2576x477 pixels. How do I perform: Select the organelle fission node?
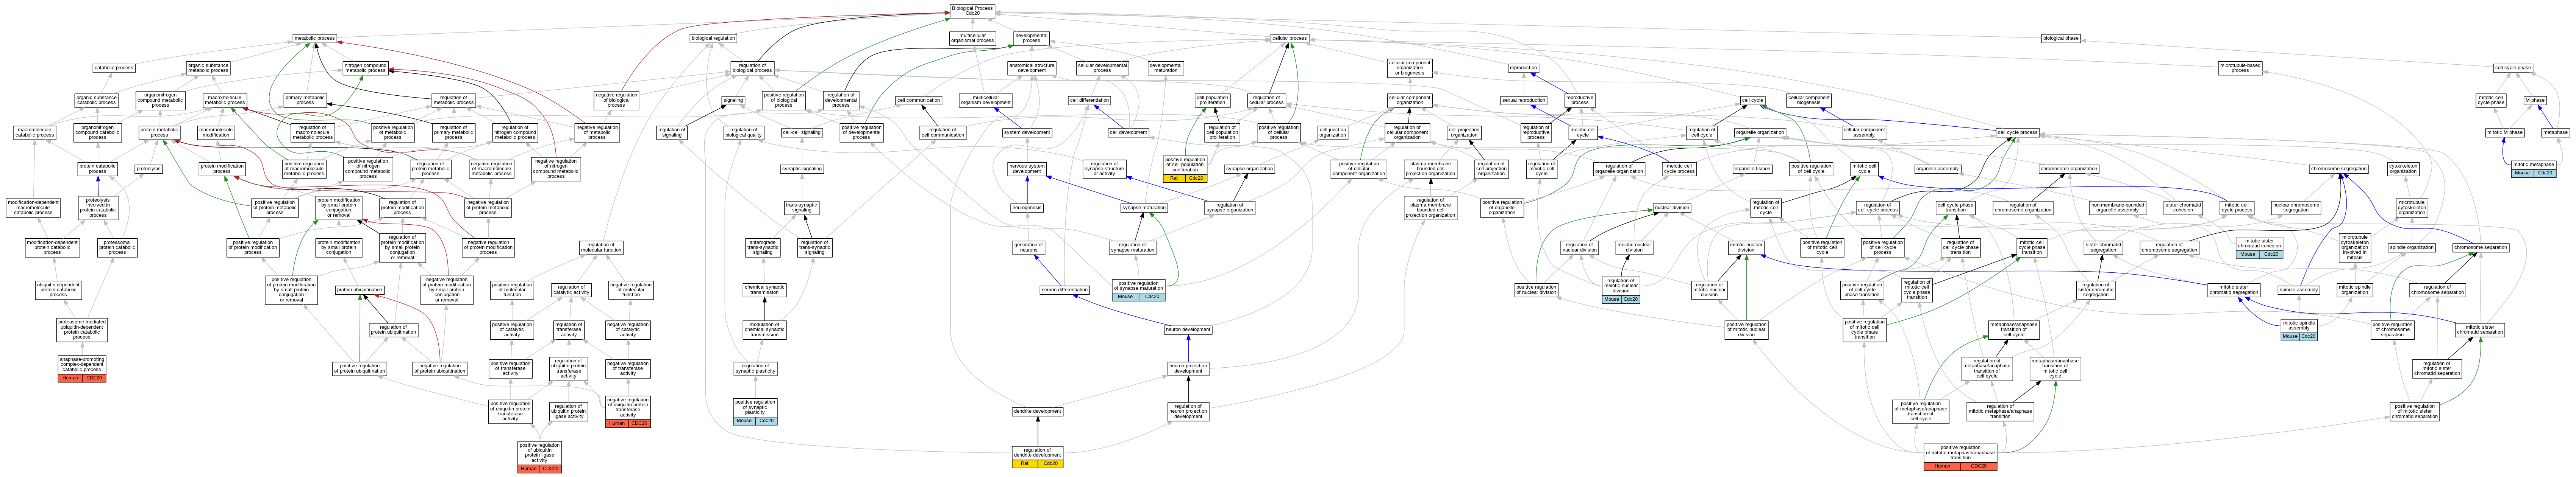(1752, 169)
